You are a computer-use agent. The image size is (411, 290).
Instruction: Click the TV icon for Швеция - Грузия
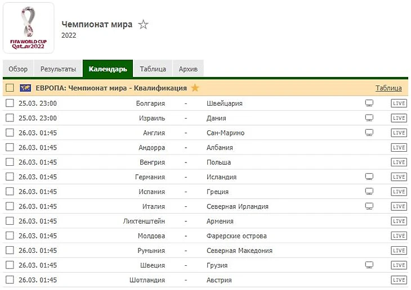point(369,265)
